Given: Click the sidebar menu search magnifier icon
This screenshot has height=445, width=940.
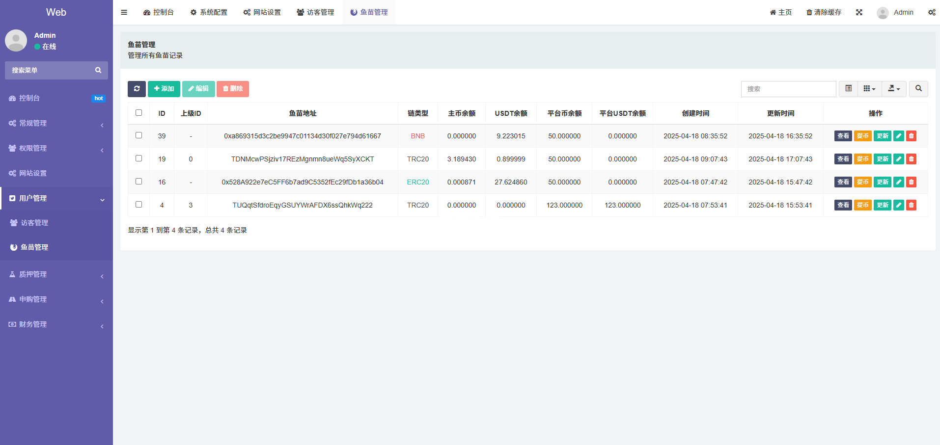Looking at the screenshot, I should tap(98, 70).
